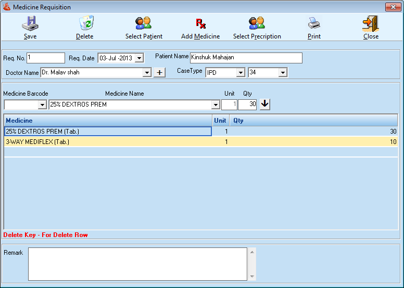Open Select Prescription from the toolbar
This screenshot has width=404, height=288.
click(x=257, y=24)
